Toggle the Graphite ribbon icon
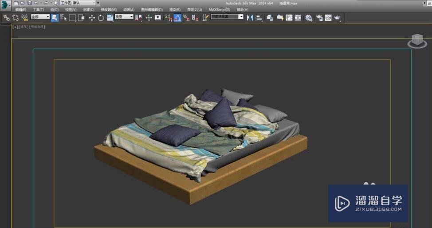The height and width of the screenshot is (228, 432). [x=280, y=18]
